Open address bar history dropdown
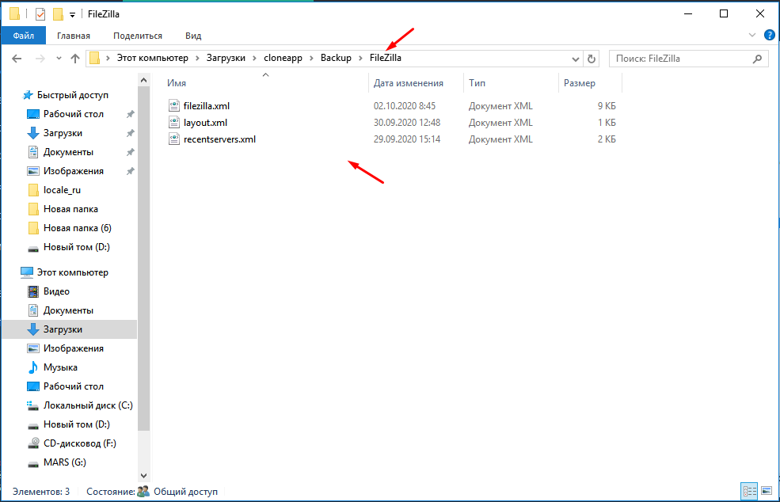Viewport: 780px width, 502px height. coord(576,59)
